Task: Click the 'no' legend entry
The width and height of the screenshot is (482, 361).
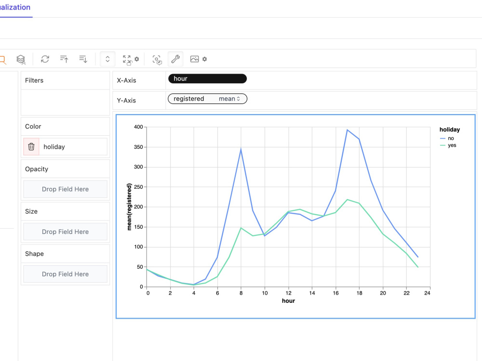Action: [447, 139]
